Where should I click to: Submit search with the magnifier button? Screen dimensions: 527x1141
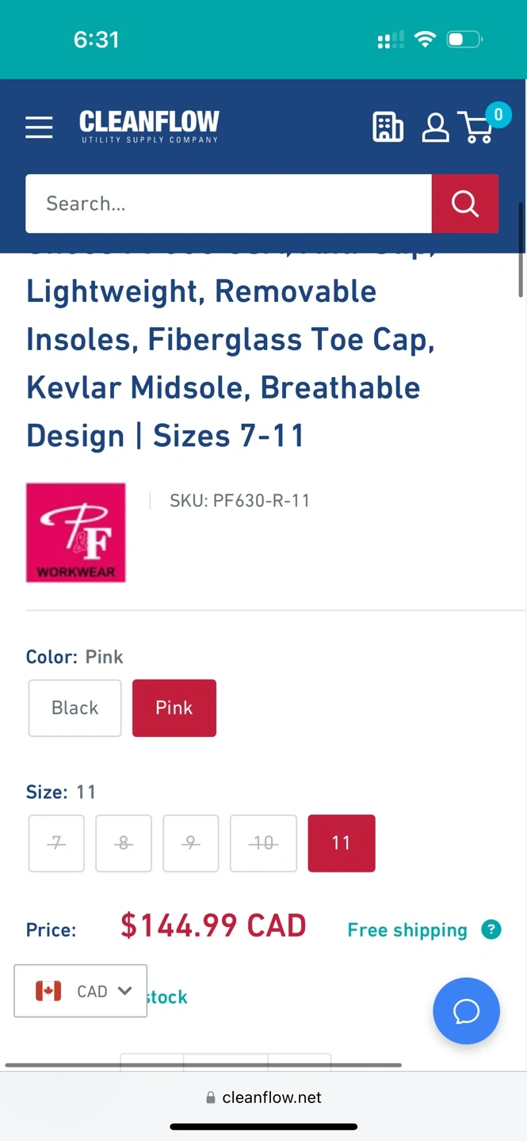(x=464, y=204)
